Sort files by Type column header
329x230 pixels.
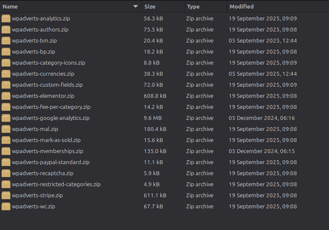tap(193, 6)
